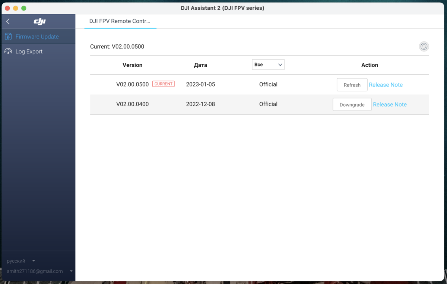Click the firmware refresh icon near Current version
The image size is (447, 284).
coord(424,46)
